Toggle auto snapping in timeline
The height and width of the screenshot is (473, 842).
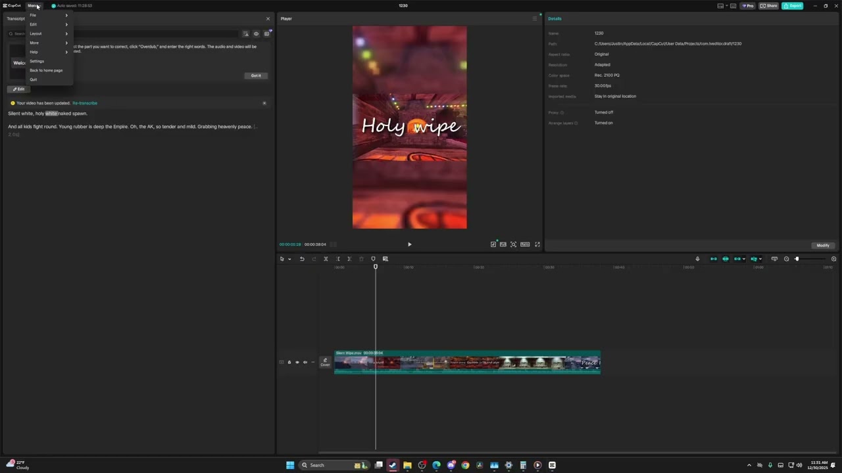(x=726, y=259)
